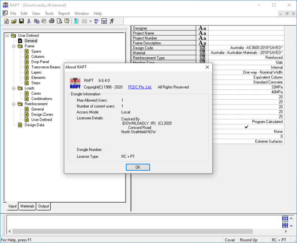Open the Window menu

point(82,13)
